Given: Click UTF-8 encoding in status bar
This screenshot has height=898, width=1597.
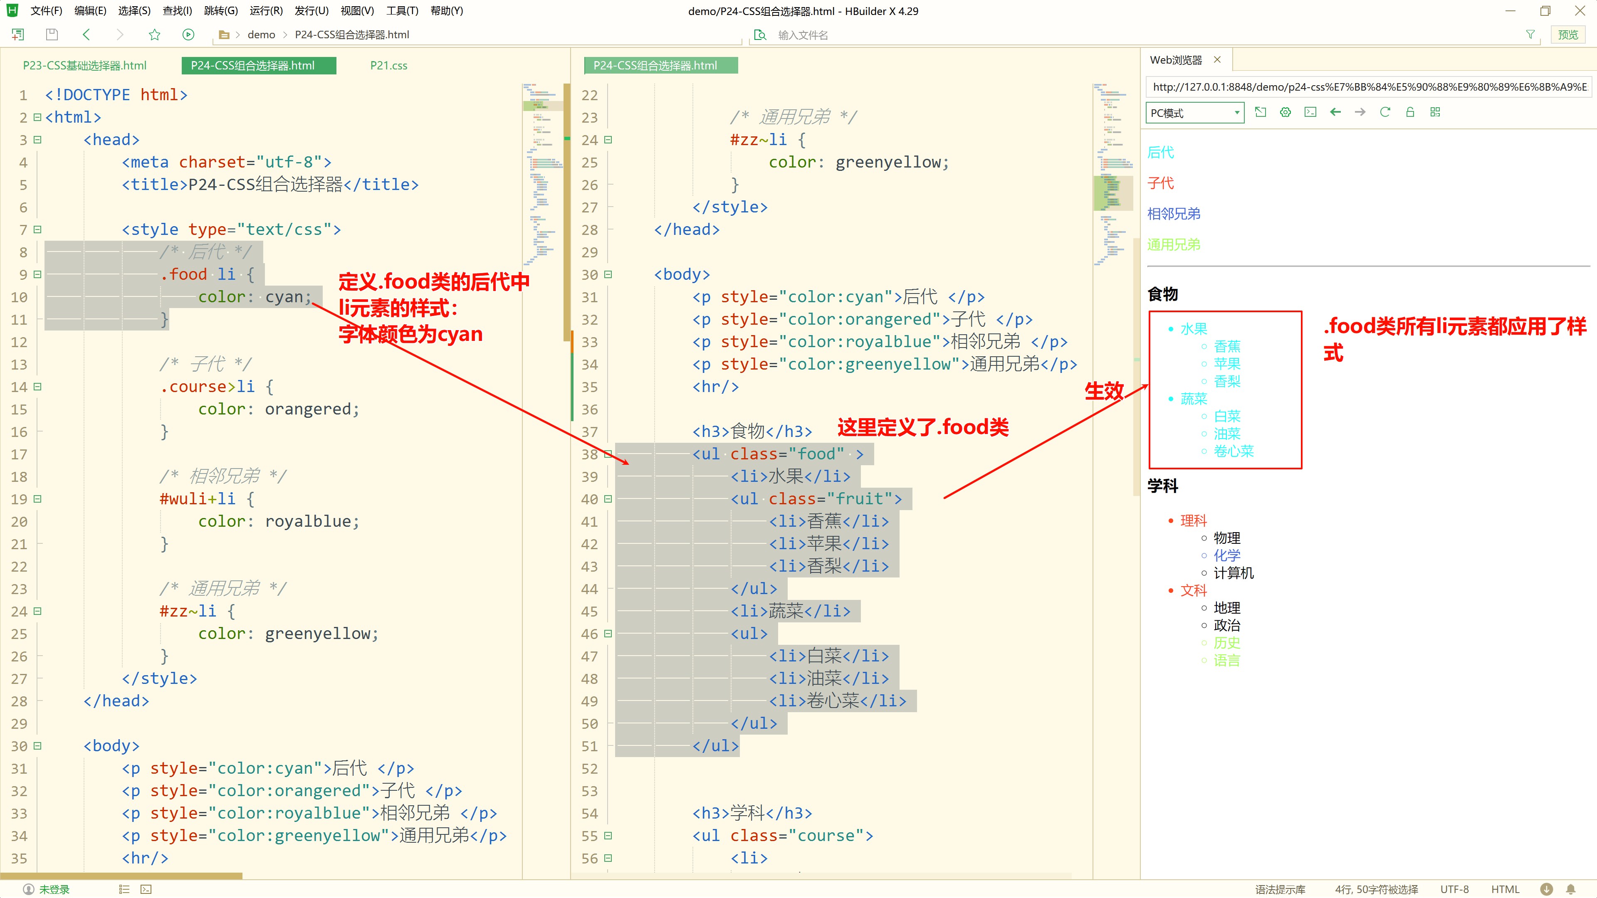Looking at the screenshot, I should (x=1454, y=889).
